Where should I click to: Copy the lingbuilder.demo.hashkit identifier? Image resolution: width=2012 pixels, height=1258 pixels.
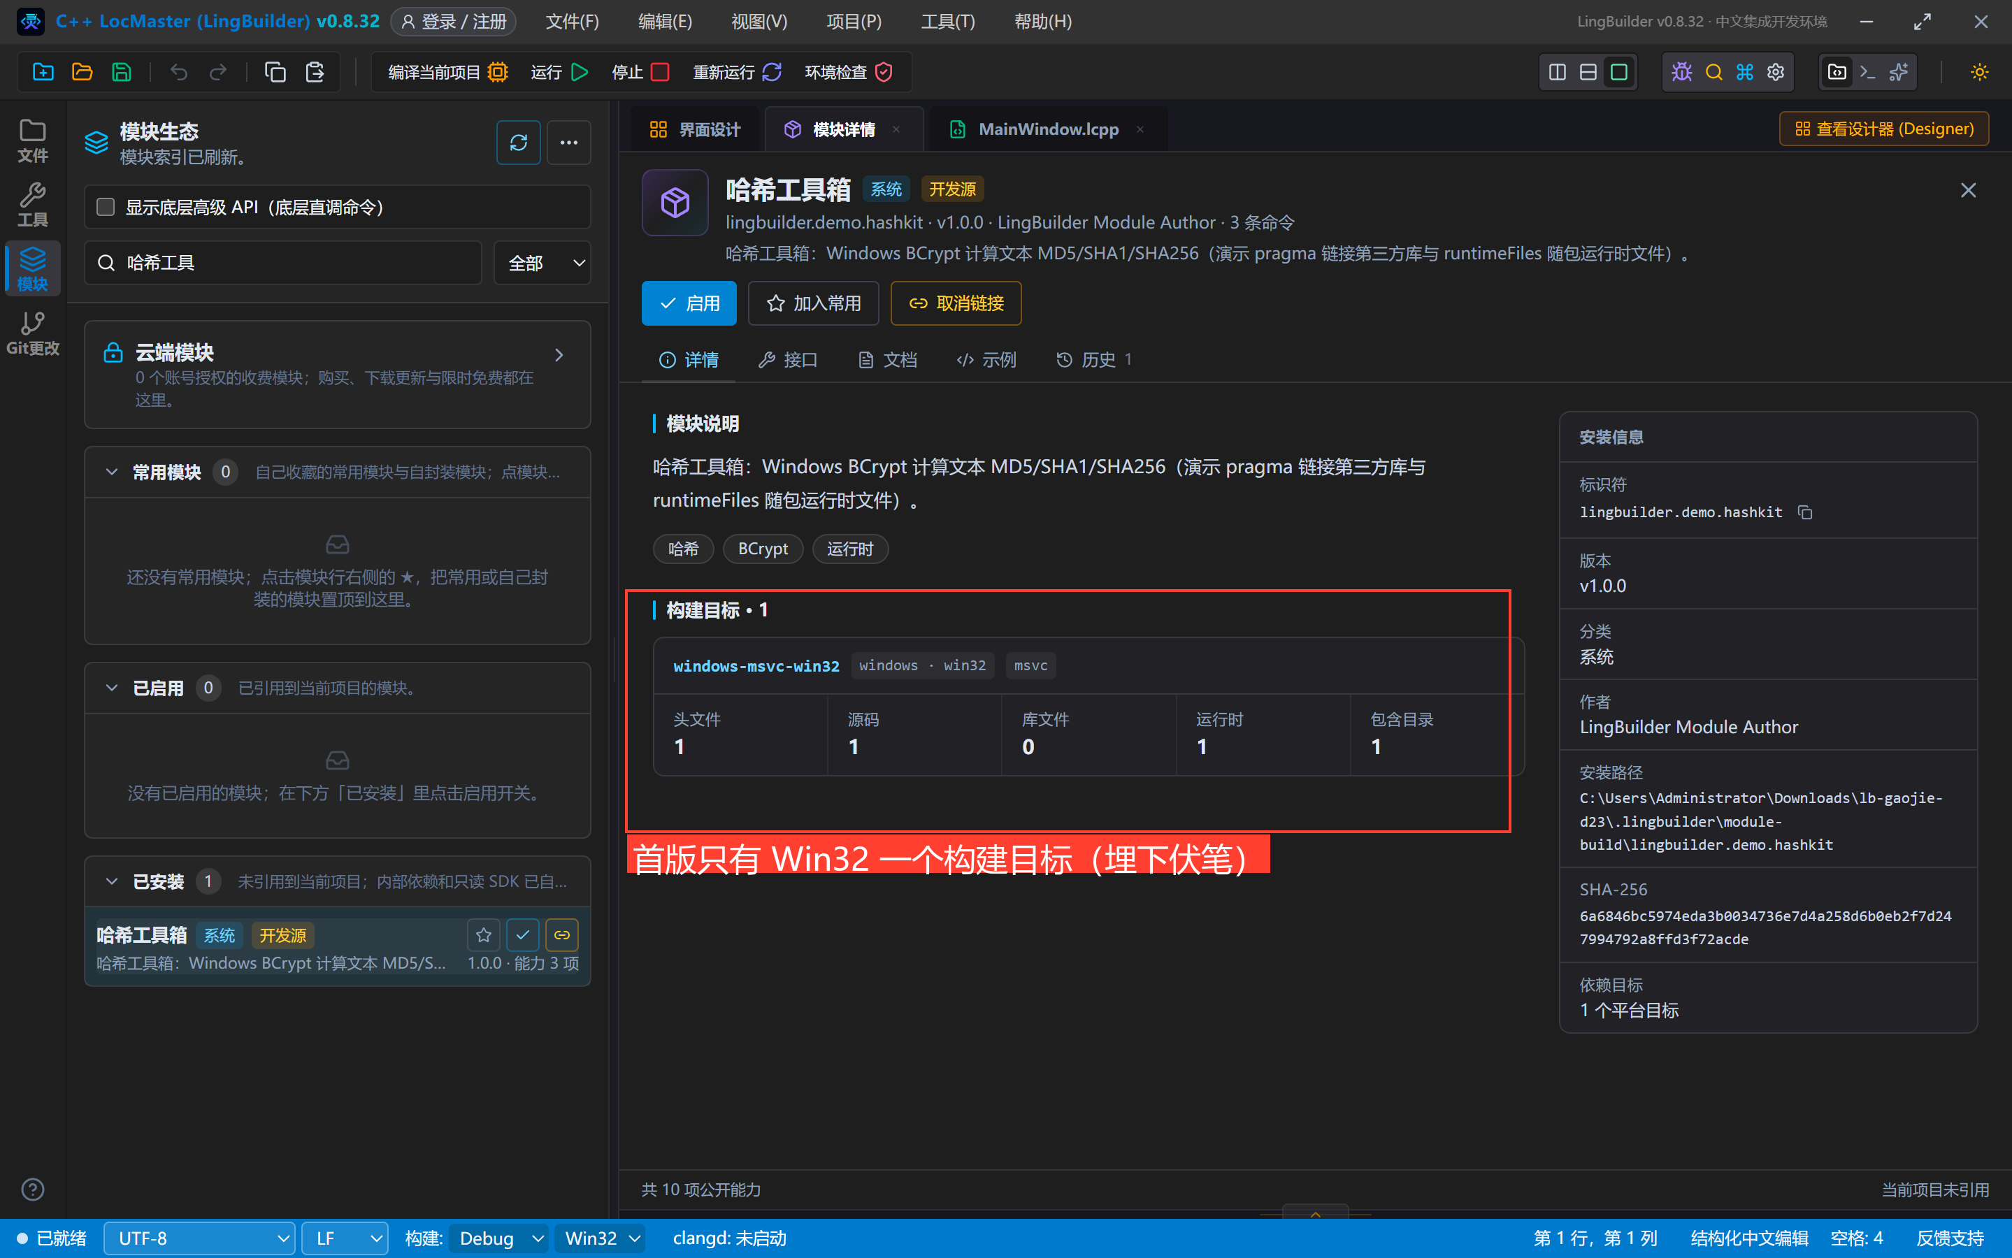pyautogui.click(x=1805, y=512)
